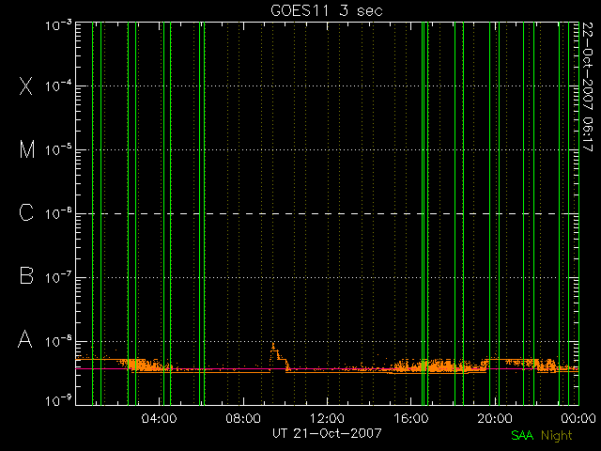Click the 04:00 time axis label
This screenshot has width=601, height=451.
click(159, 418)
